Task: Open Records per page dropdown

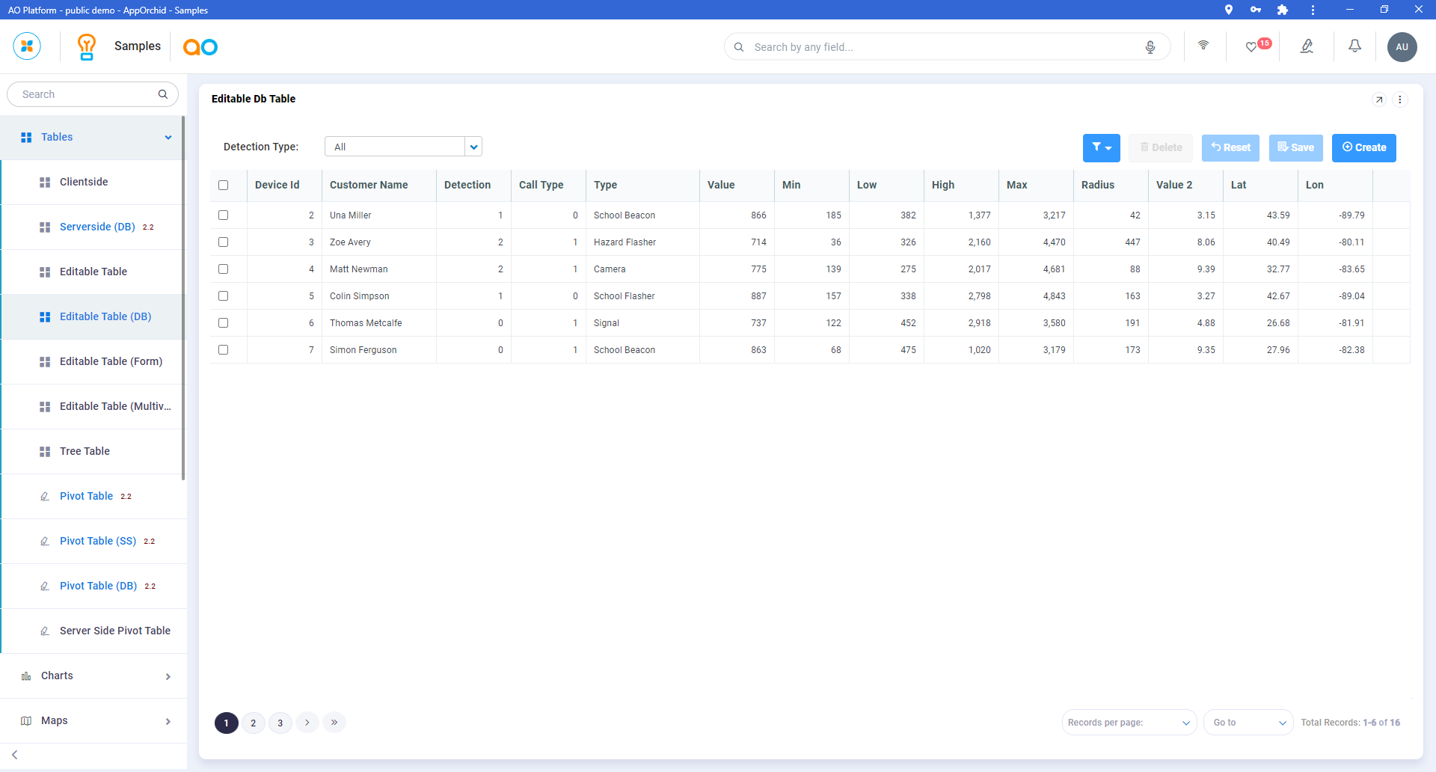Action: pyautogui.click(x=1129, y=723)
